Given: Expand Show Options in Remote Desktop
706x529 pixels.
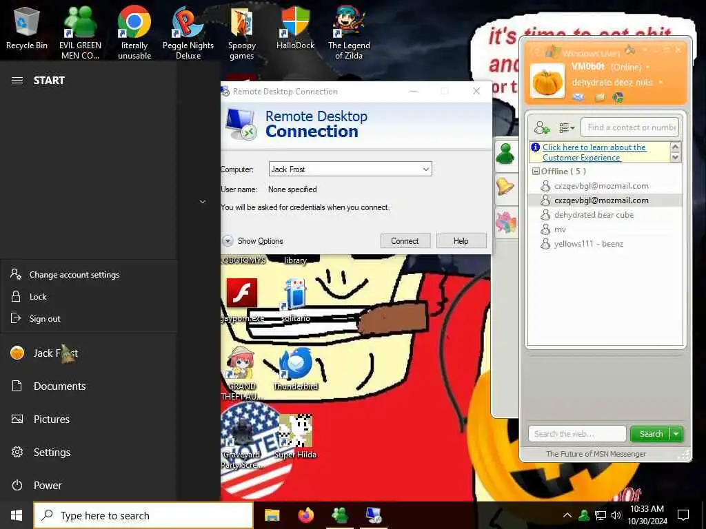Looking at the screenshot, I should (x=252, y=240).
